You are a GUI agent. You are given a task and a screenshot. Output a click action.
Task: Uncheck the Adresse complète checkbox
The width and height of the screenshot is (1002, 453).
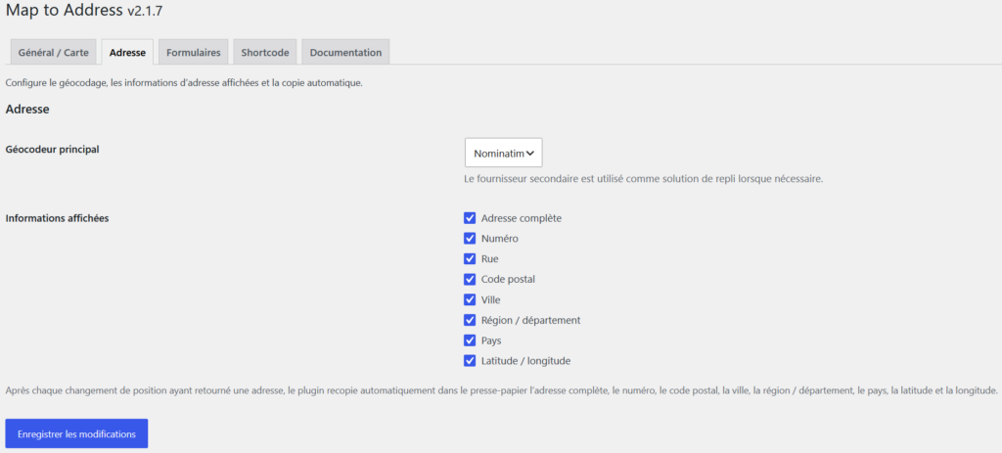(470, 218)
